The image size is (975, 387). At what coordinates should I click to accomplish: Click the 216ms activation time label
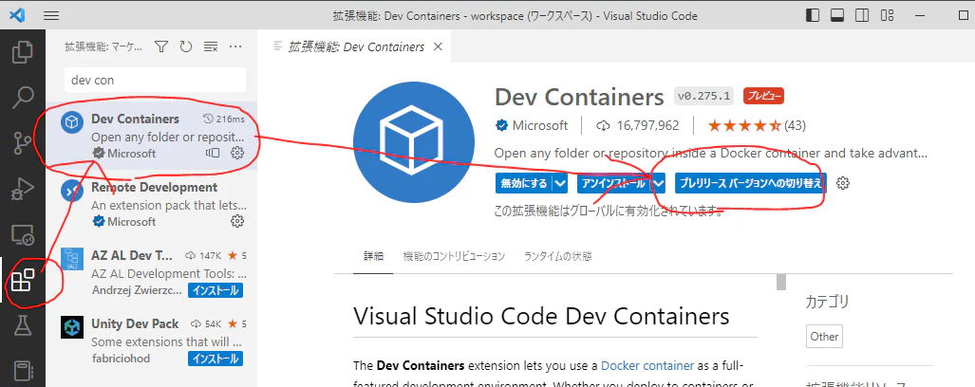pos(224,119)
